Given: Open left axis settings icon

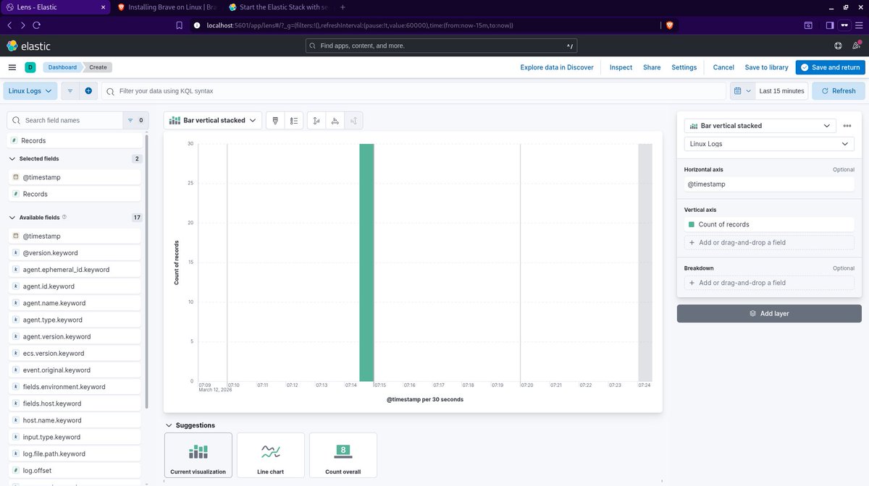Looking at the screenshot, I should 316,121.
